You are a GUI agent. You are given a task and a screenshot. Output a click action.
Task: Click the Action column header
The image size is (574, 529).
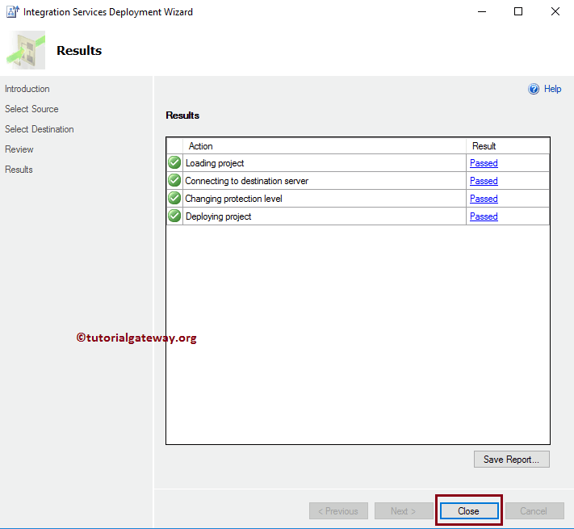(x=325, y=146)
